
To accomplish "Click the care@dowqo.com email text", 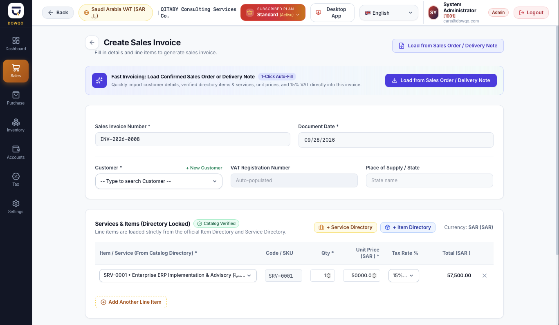I will (x=461, y=21).
